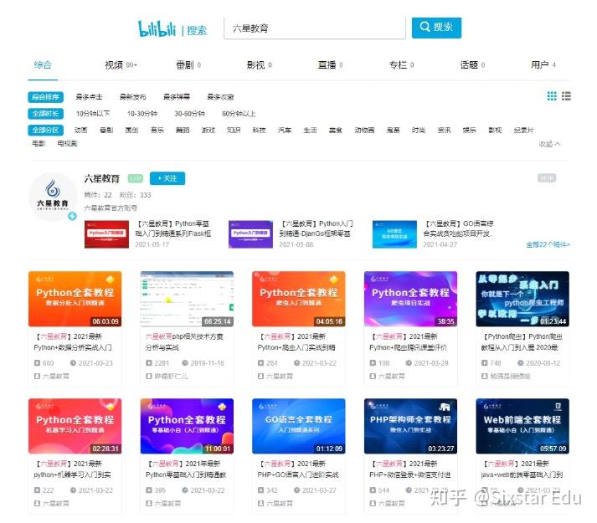The image size is (597, 523).
Task: Filter by 动画 category
Action: (x=80, y=131)
